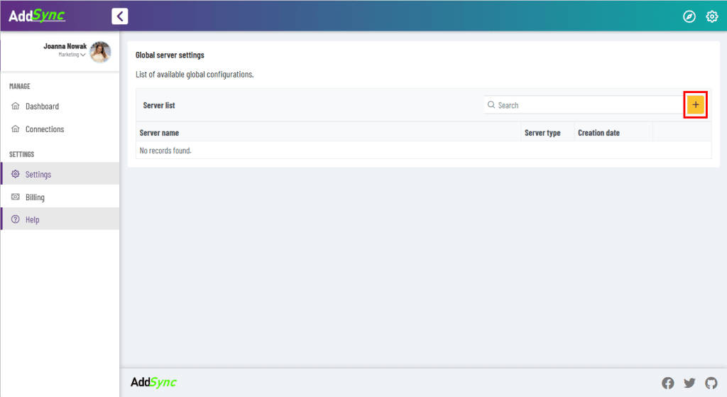Viewport: 727px width, 397px height.
Task: Open the compass icon in header
Action: pyautogui.click(x=689, y=16)
